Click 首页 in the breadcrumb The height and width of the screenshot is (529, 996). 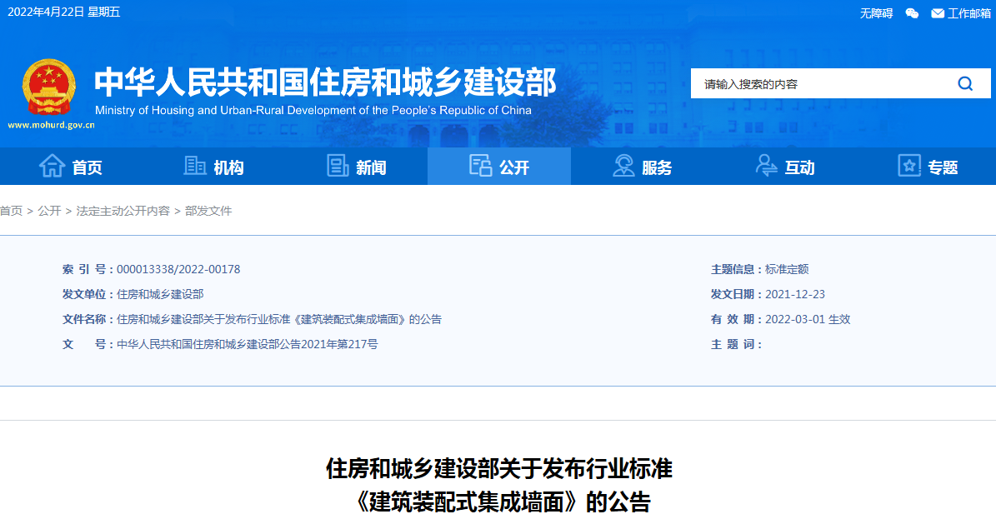point(11,211)
